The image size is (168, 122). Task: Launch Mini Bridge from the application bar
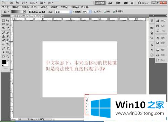[17, 3]
